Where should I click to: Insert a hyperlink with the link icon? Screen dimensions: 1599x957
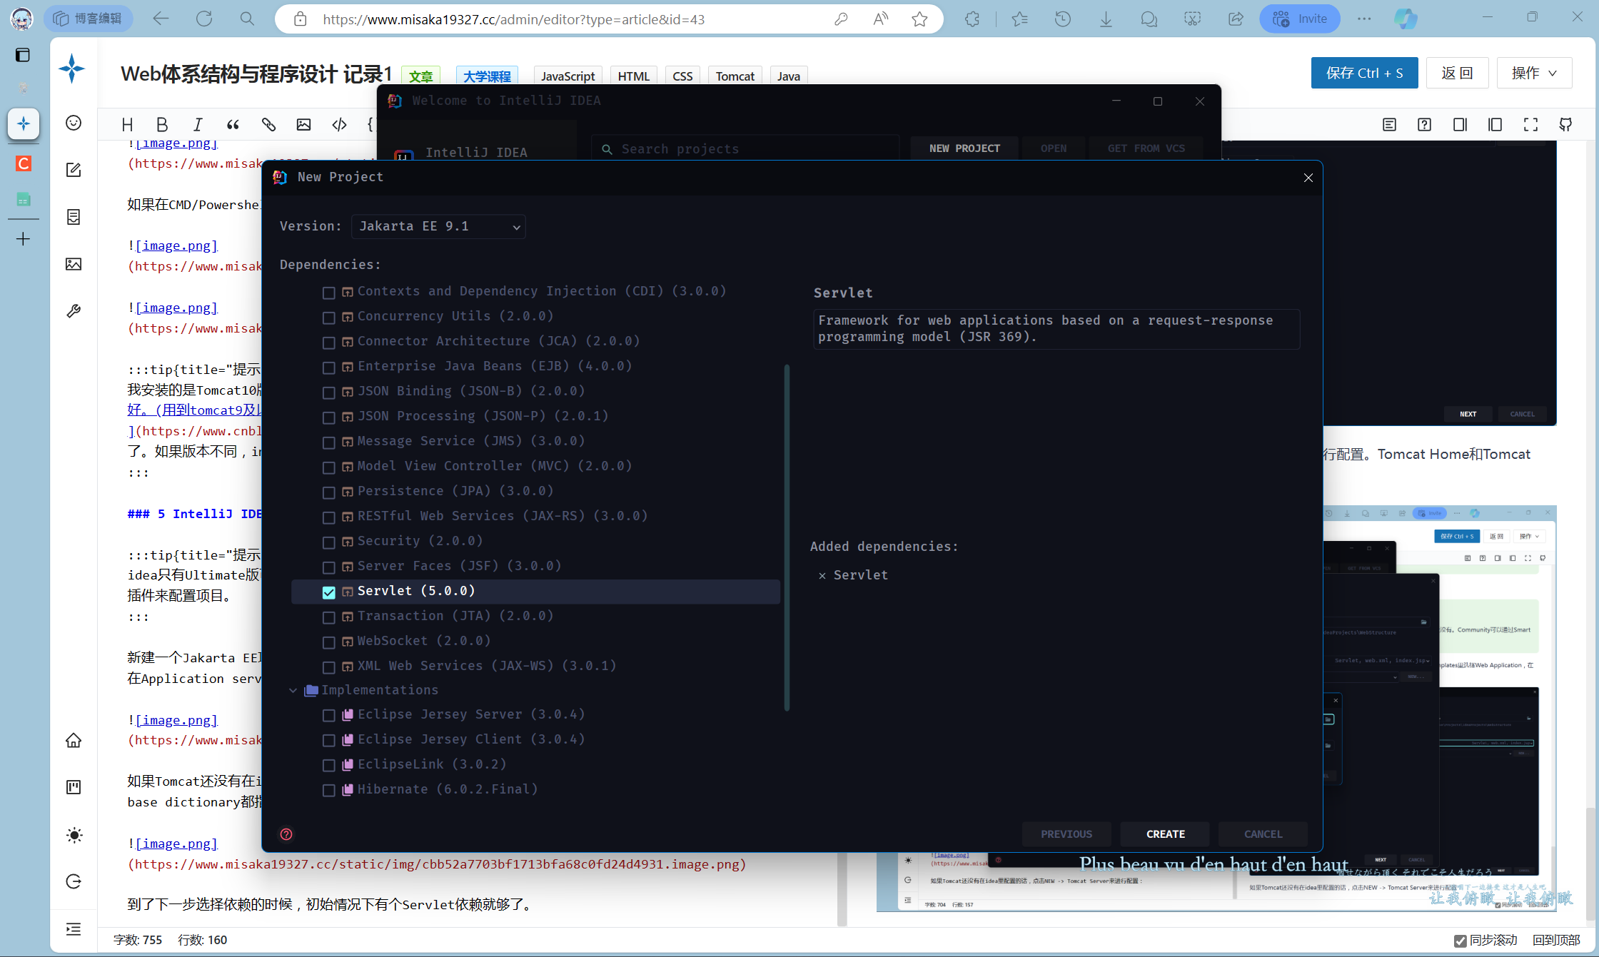pyautogui.click(x=268, y=125)
